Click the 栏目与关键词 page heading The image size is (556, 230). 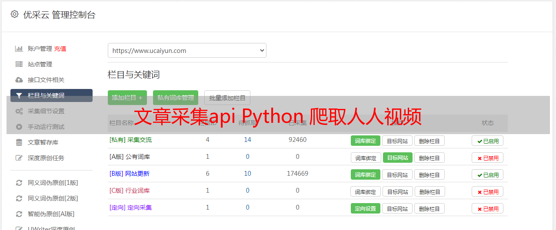pos(134,75)
